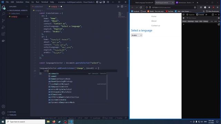Screen dimensions: 221x124
Task: Toggle responsive design mode in DevTools
Action: pyautogui.click(x=213, y=14)
